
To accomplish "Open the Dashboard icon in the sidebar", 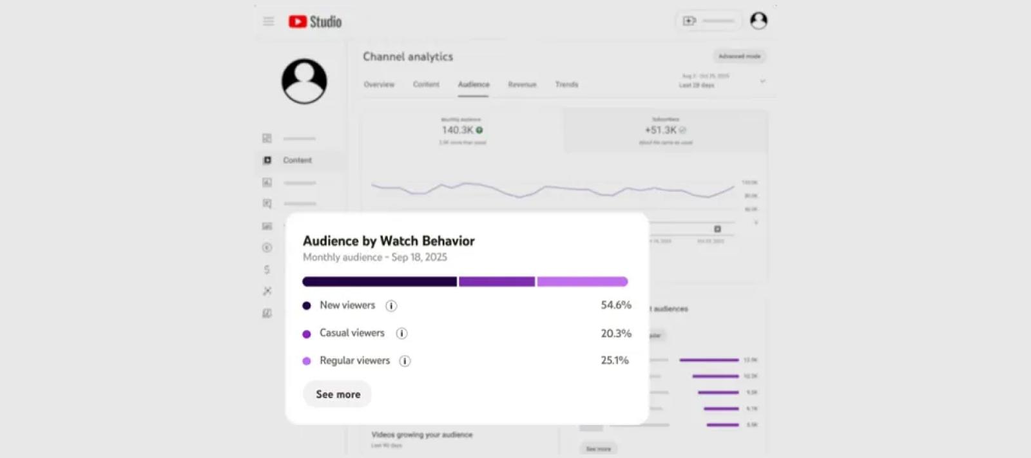I will tap(267, 138).
